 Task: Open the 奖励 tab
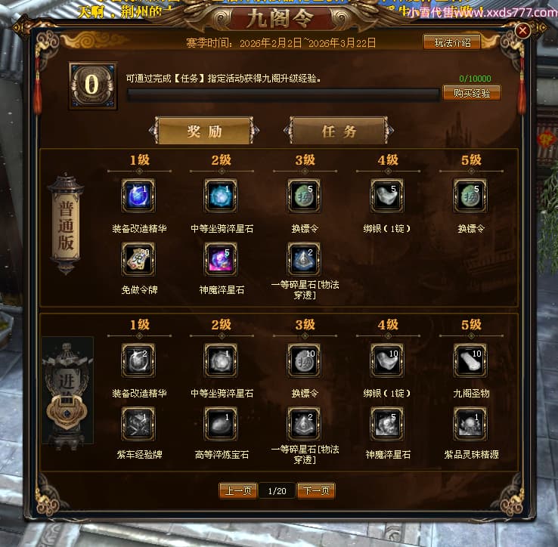[x=204, y=131]
